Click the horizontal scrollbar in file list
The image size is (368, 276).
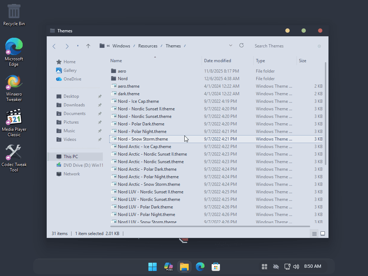(210, 226)
